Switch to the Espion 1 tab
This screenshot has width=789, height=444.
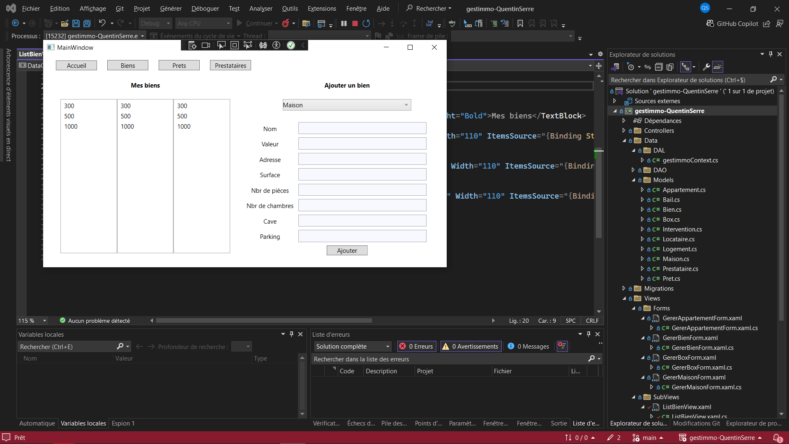click(123, 423)
